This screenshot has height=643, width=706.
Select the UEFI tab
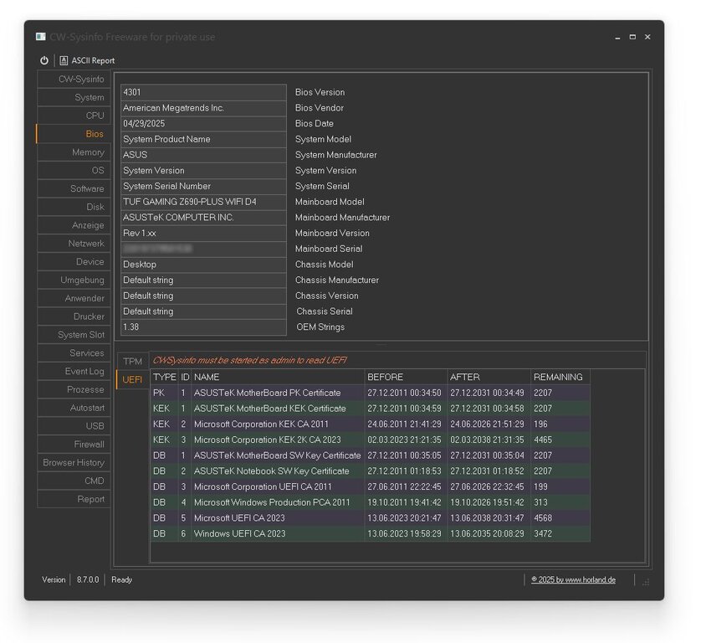132,379
